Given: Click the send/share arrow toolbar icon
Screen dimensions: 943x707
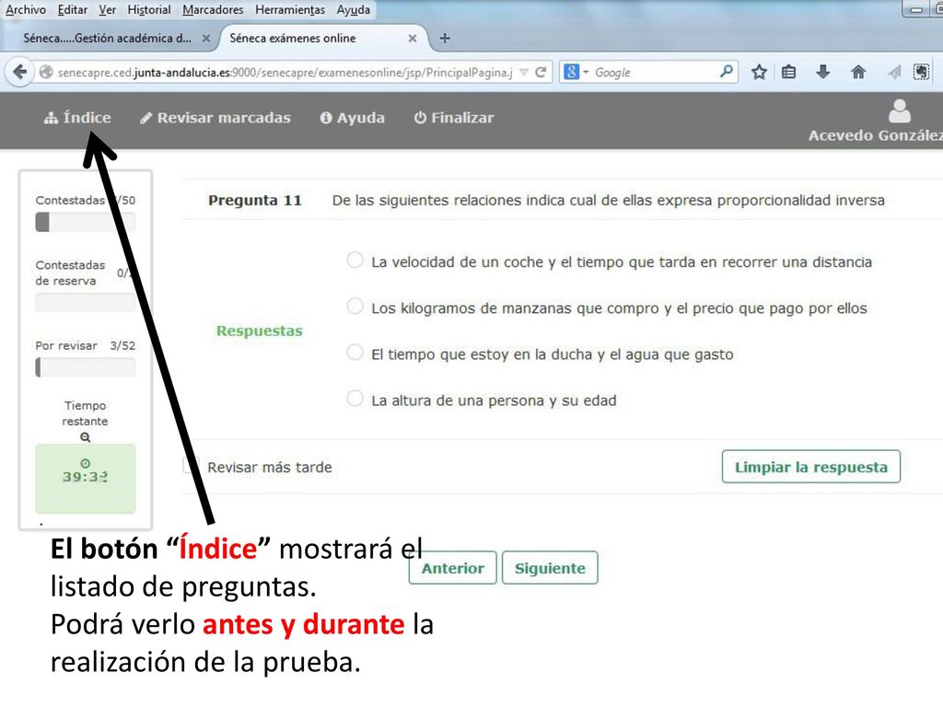Looking at the screenshot, I should pos(894,72).
